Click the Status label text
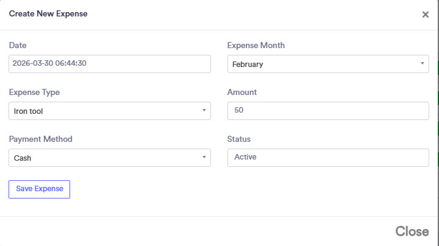Screen dimensions: 439x246 [x=239, y=139]
